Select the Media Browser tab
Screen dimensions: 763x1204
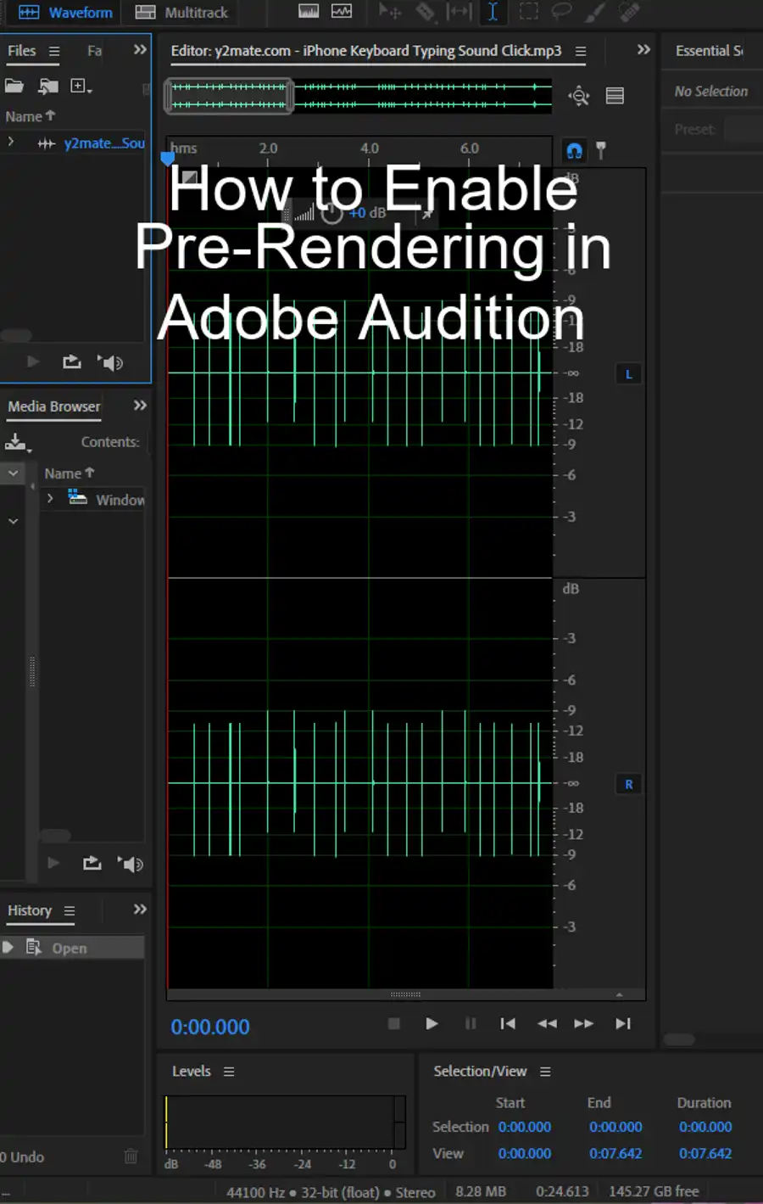coord(54,406)
